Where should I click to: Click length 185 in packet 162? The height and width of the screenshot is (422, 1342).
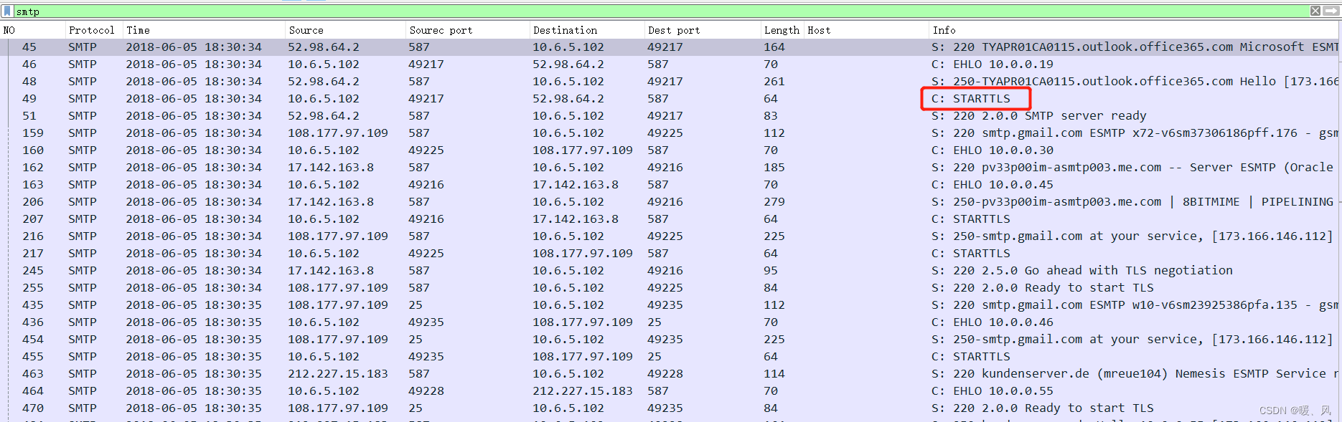coord(774,167)
